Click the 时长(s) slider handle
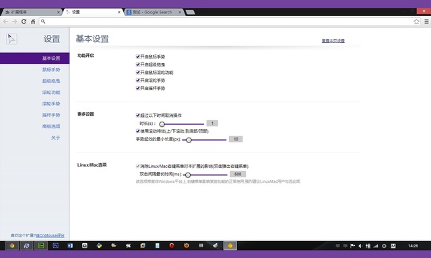The width and height of the screenshot is (431, 258). (x=162, y=124)
